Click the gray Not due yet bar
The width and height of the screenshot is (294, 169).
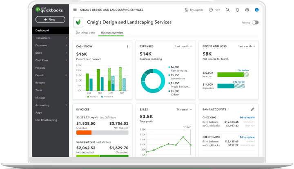[110, 133]
